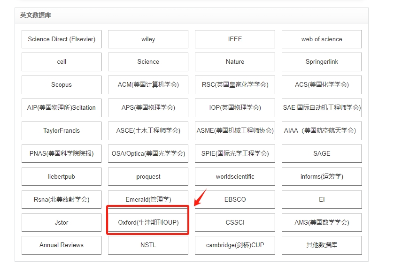
Task: Open the Scopus database
Action: [x=62, y=85]
